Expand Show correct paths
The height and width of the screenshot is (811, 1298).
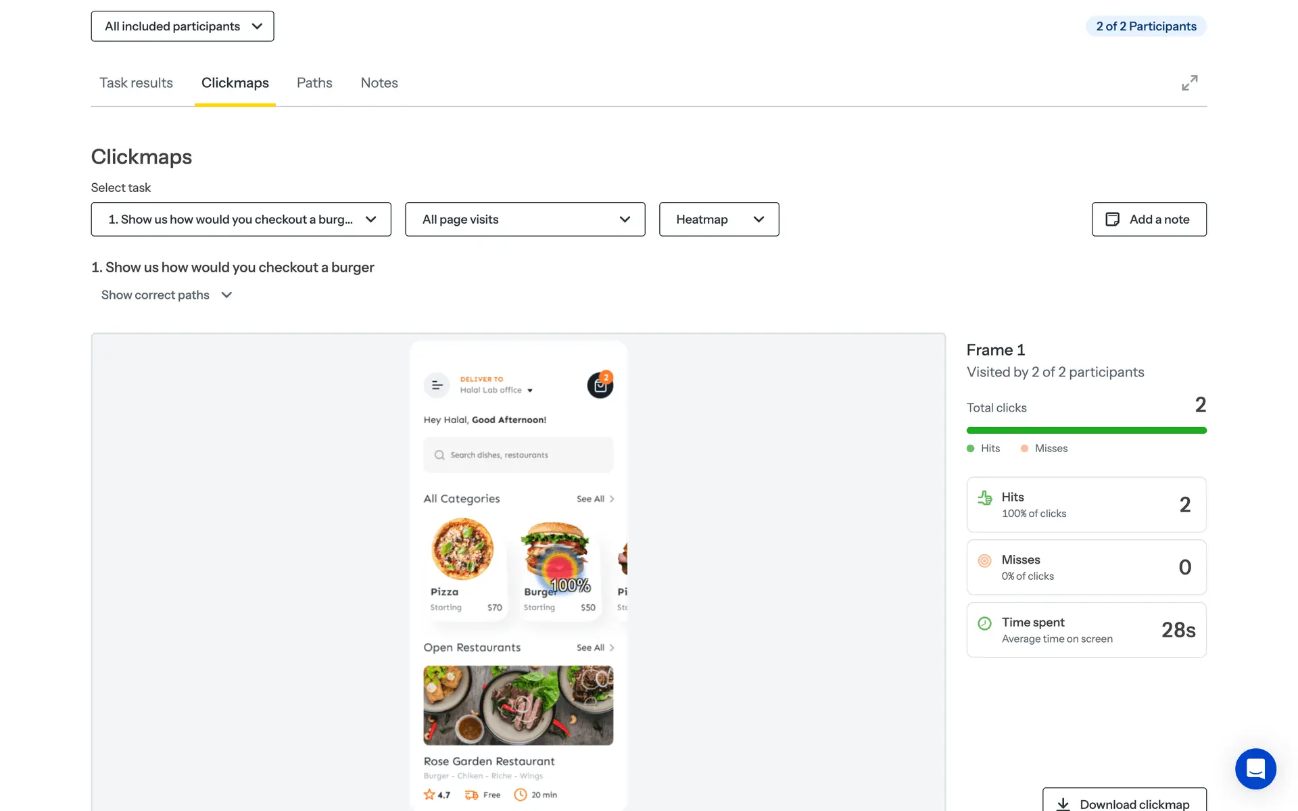[x=166, y=295]
